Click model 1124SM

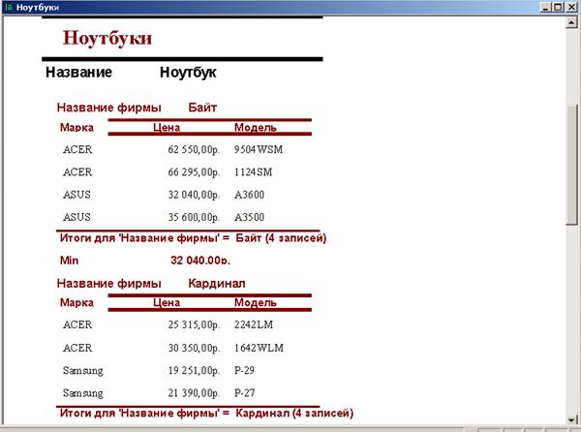pyautogui.click(x=253, y=171)
